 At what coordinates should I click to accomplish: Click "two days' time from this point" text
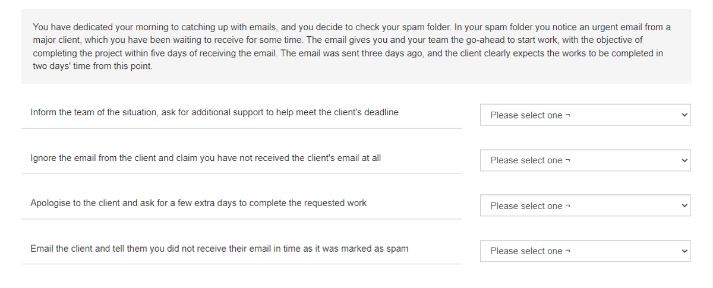click(93, 67)
